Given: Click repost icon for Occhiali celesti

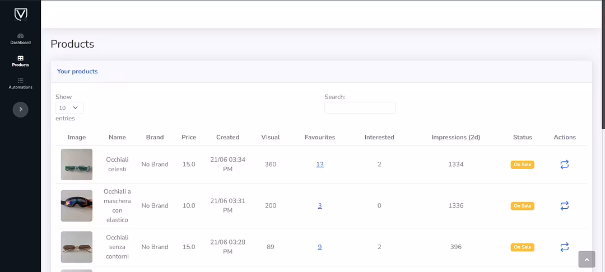Looking at the screenshot, I should click(564, 165).
